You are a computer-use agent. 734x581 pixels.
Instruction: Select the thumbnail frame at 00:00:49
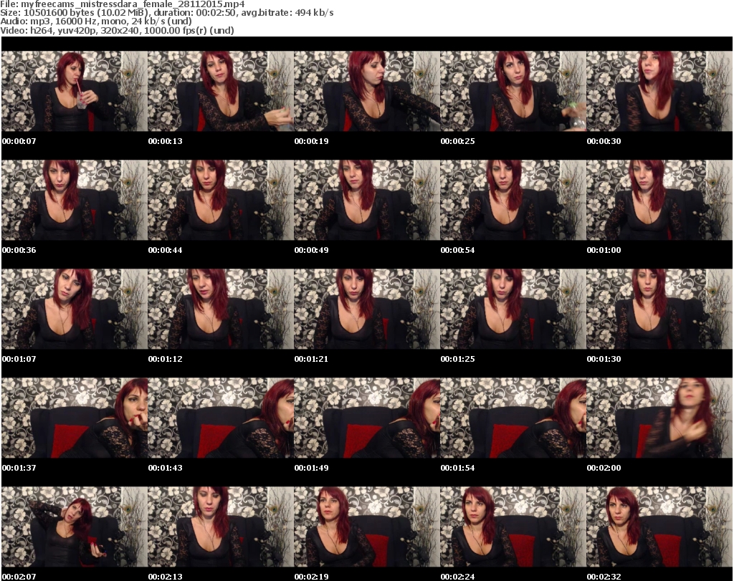tap(367, 200)
